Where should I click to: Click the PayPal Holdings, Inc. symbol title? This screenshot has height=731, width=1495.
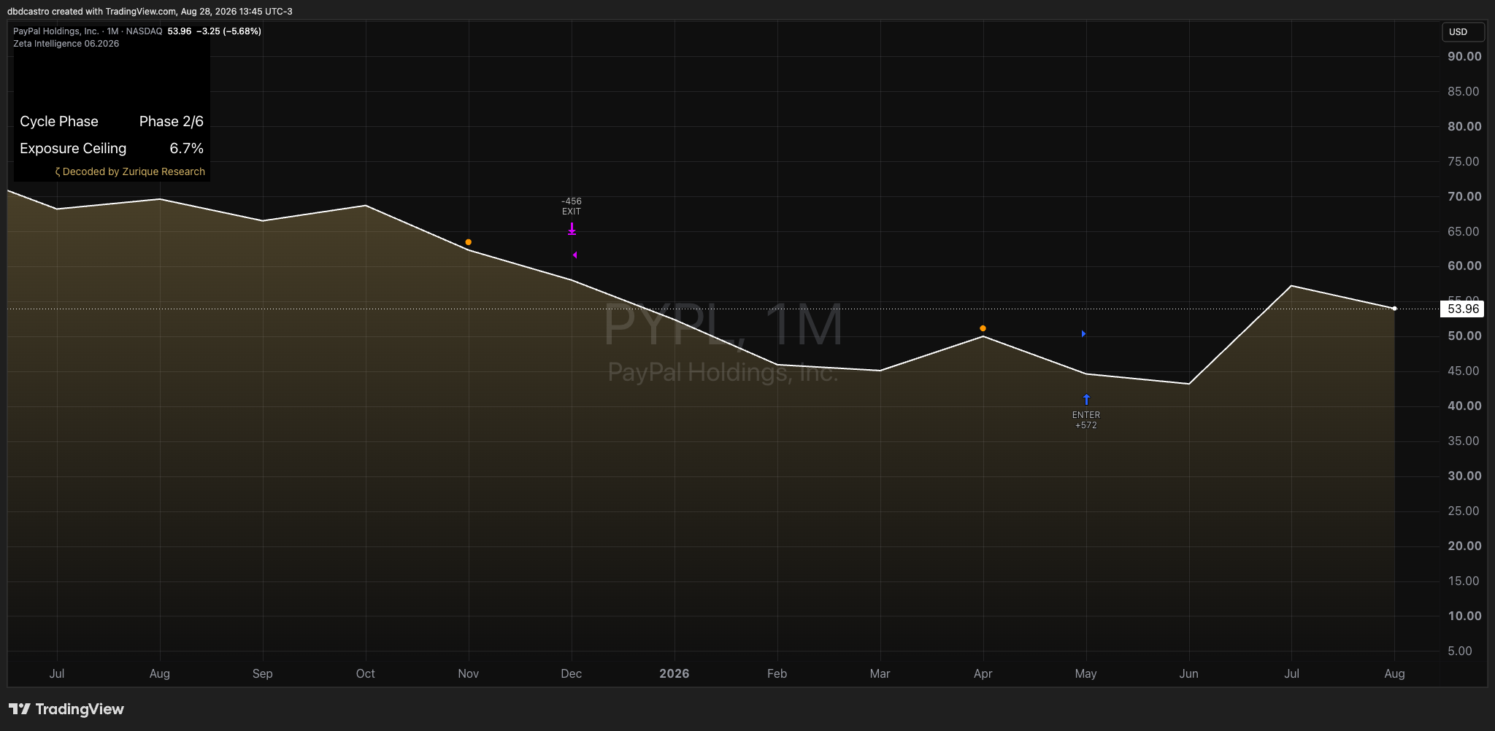coord(56,31)
